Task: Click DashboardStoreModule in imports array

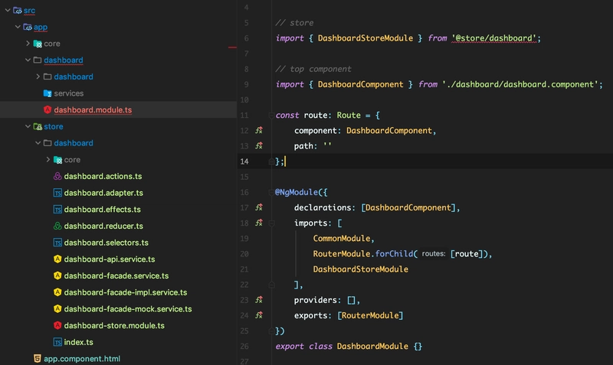Action: click(x=360, y=269)
